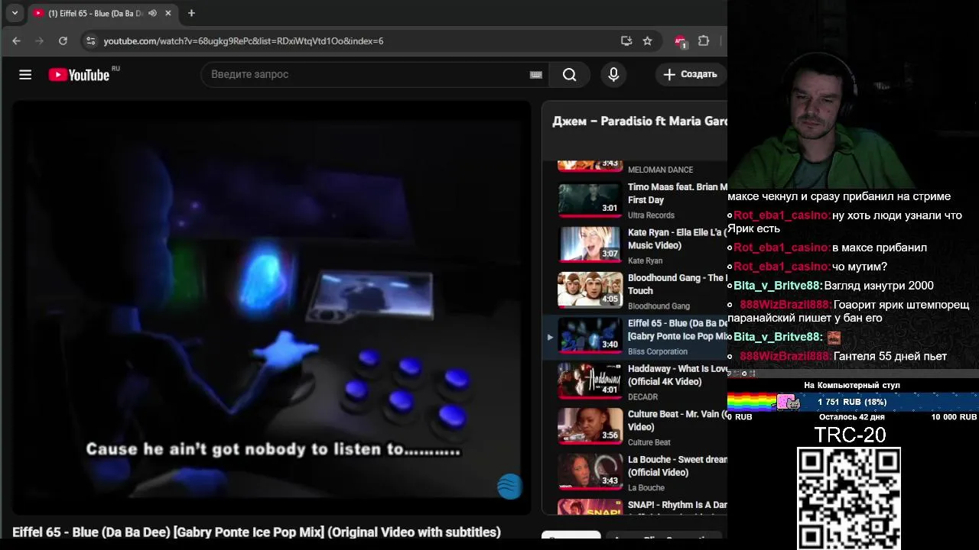979x550 pixels.
Task: Click the '1 751 RUB (18%)' progress value
Action: click(x=852, y=402)
